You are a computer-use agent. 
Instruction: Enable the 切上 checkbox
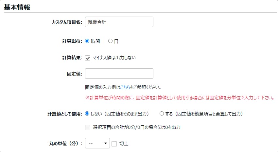(x=114, y=143)
